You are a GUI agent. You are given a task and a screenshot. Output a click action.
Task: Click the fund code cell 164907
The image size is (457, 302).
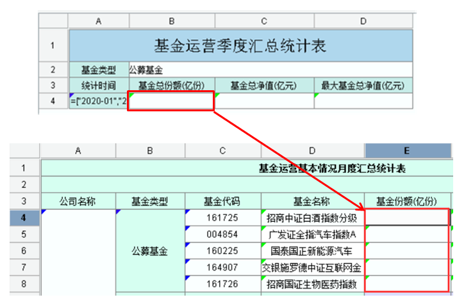pos(222,267)
